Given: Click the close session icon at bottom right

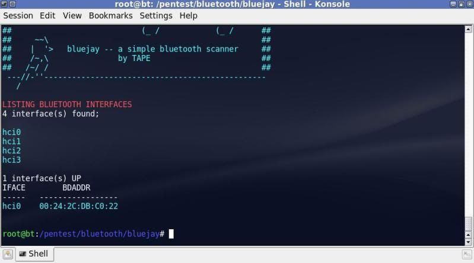Looking at the screenshot, I should [467, 255].
